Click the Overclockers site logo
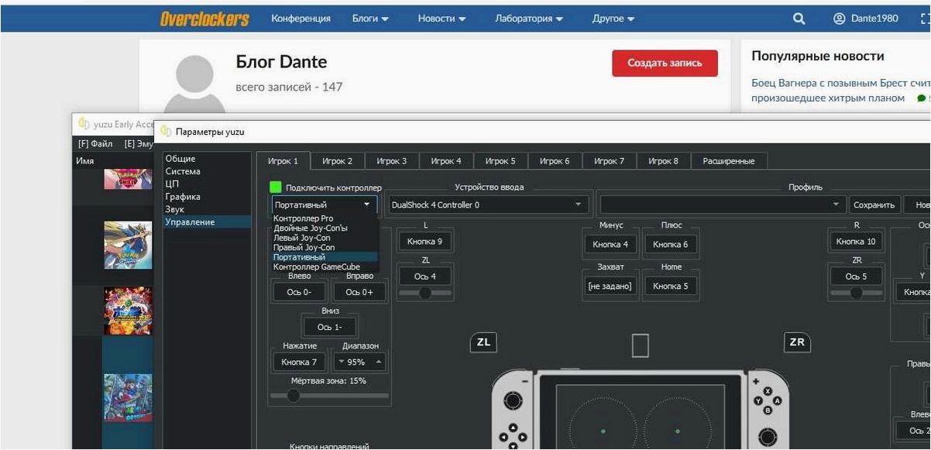The image size is (931, 450). coord(204,19)
